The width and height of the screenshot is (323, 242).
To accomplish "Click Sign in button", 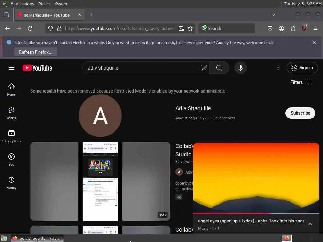I will [x=302, y=68].
